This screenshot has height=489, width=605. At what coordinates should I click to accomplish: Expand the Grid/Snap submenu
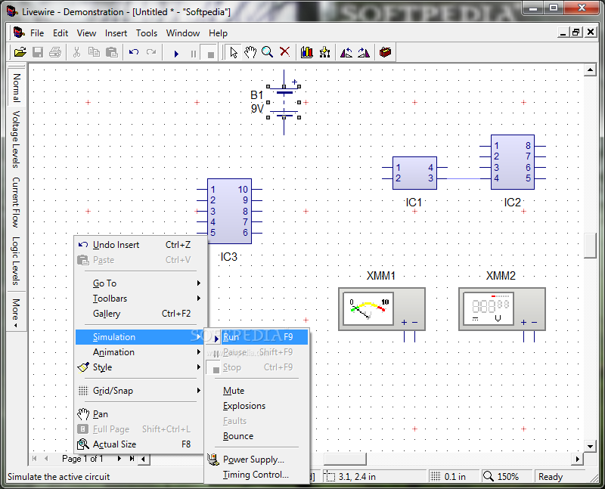(x=141, y=391)
